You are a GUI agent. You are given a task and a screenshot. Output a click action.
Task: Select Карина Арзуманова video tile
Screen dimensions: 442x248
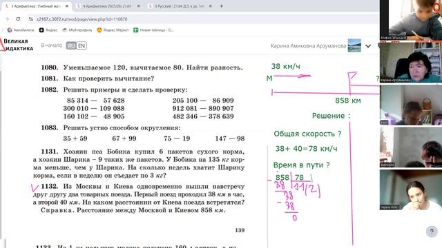click(411, 63)
